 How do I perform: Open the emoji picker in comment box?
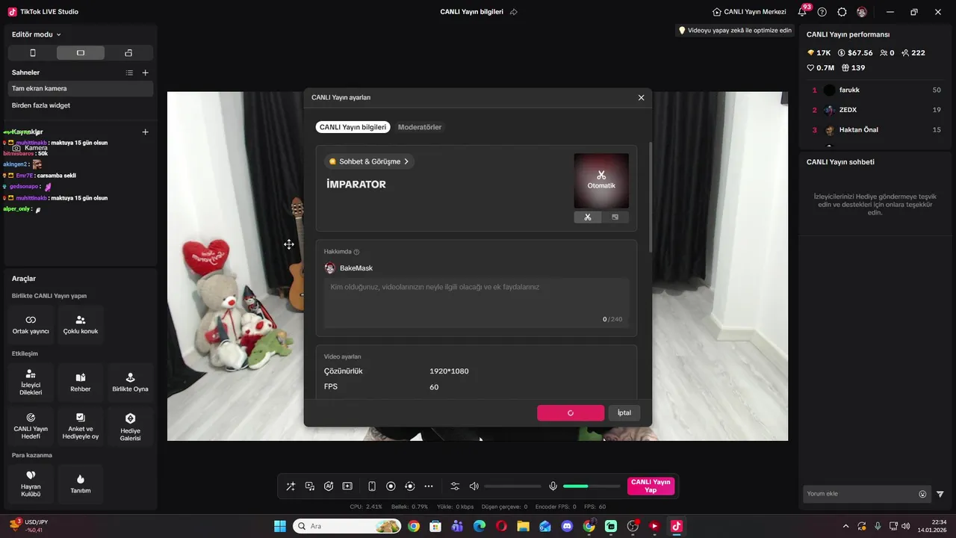pyautogui.click(x=922, y=494)
